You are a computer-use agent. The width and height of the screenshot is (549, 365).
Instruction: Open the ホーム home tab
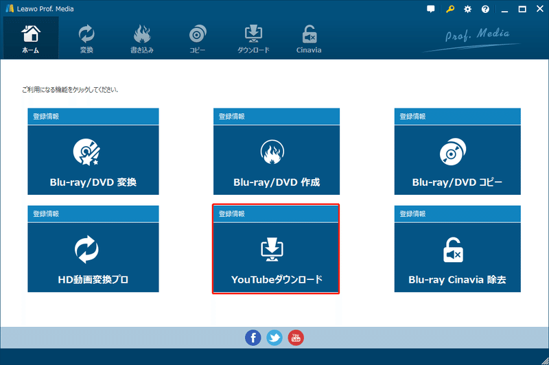[x=31, y=38]
